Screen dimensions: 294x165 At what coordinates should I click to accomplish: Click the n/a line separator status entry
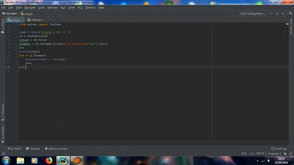coord(252,154)
